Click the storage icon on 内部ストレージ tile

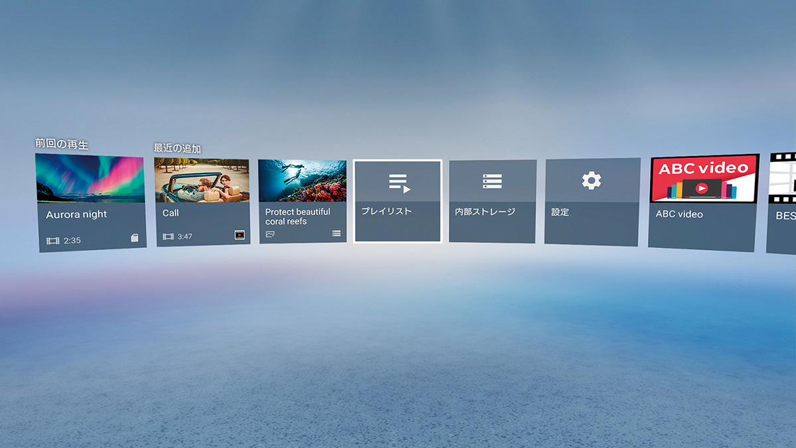coord(492,182)
